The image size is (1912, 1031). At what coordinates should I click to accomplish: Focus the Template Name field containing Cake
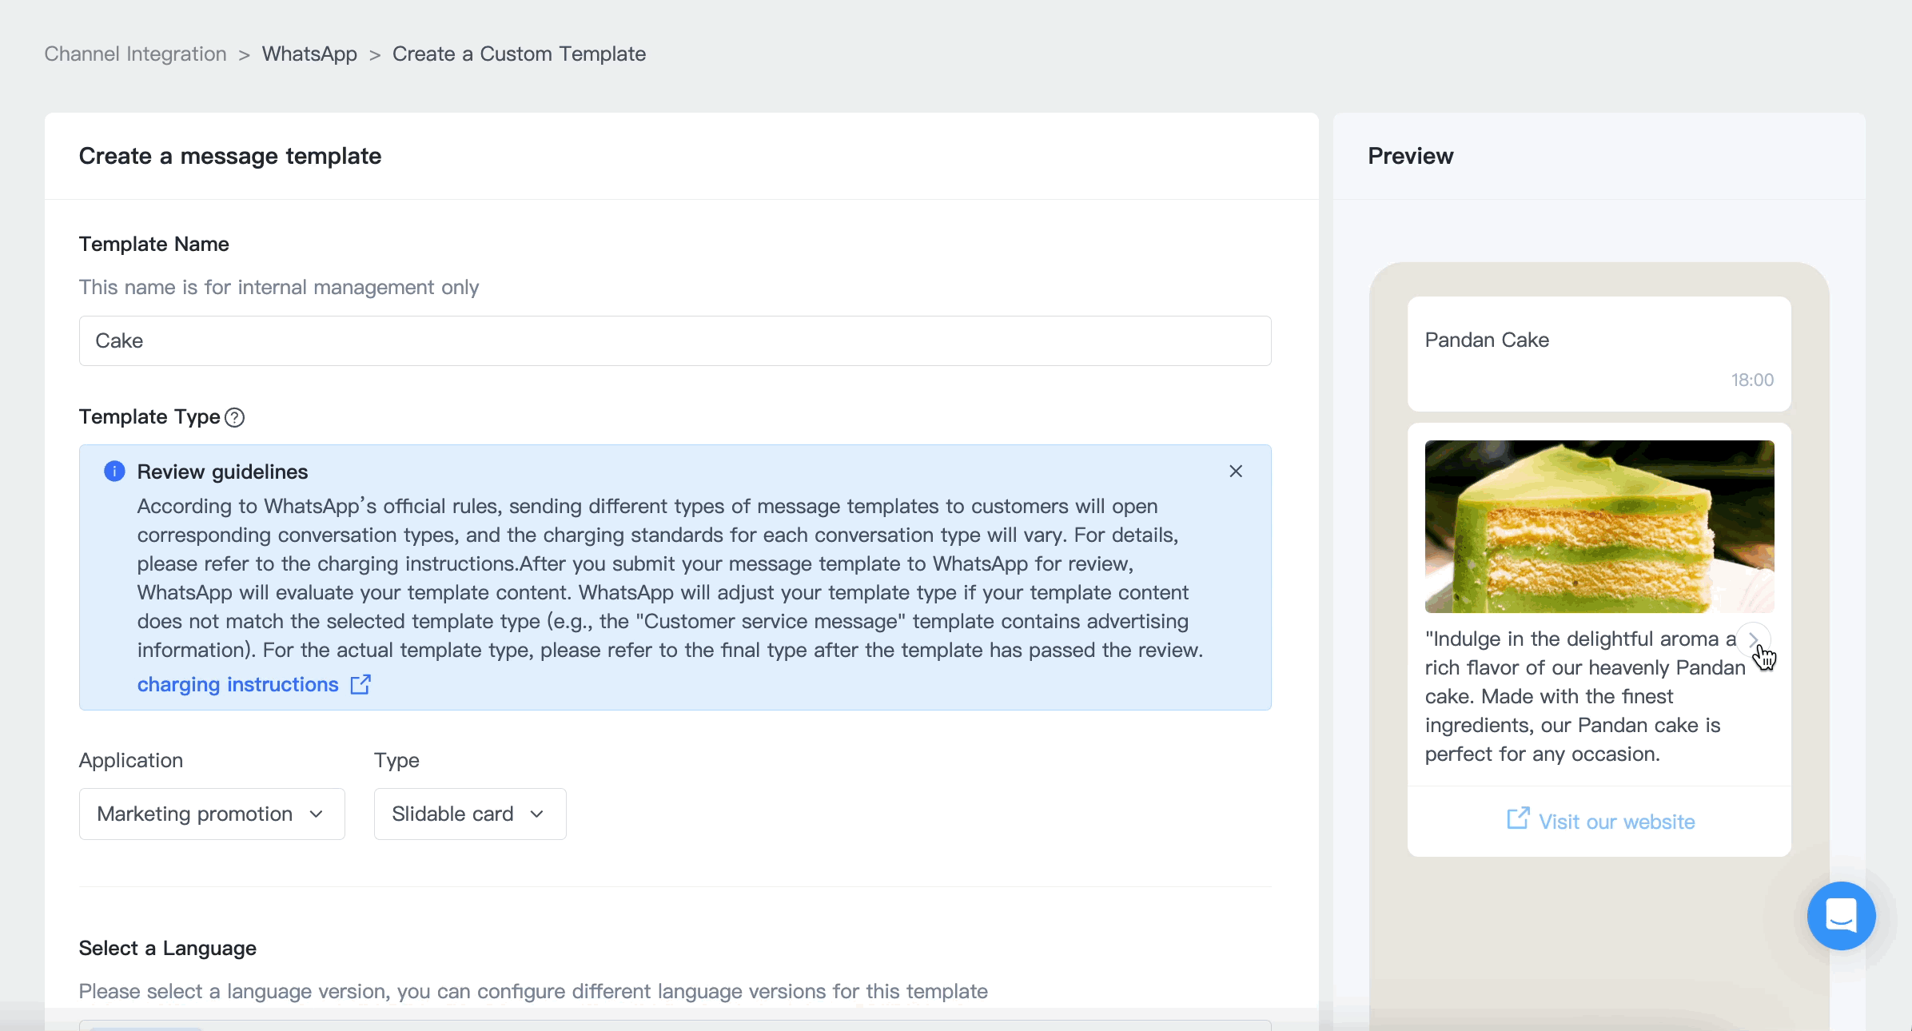pos(675,341)
